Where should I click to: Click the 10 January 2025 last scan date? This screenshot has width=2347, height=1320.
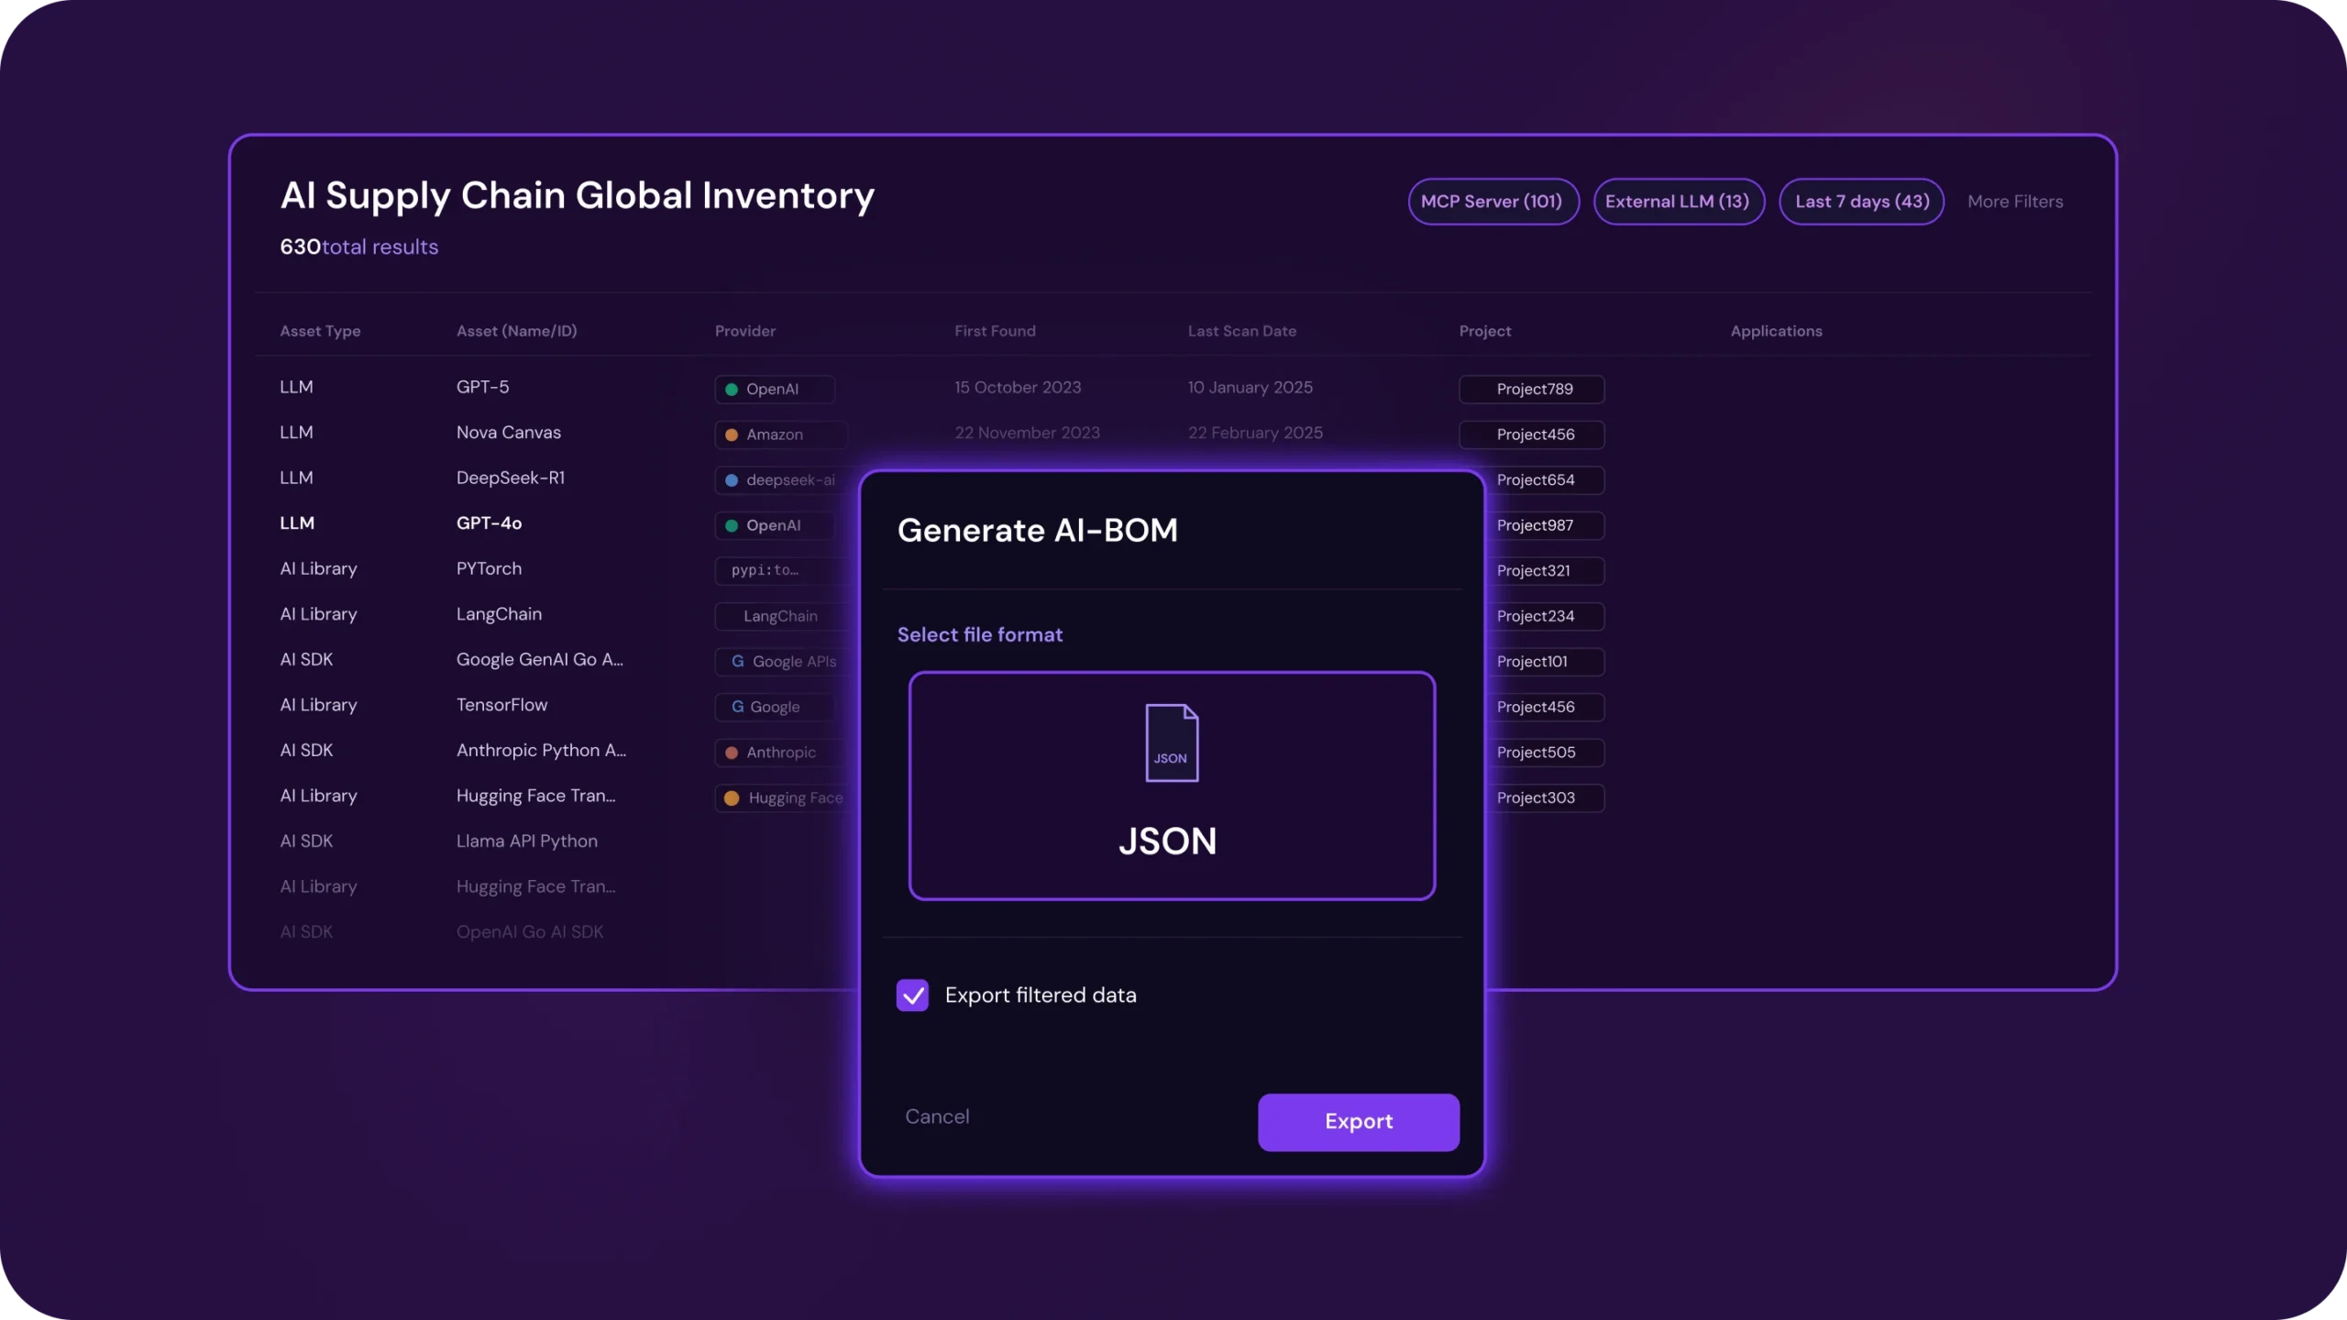click(1251, 387)
